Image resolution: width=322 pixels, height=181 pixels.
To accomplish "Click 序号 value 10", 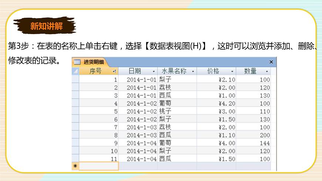I will click(98, 151).
